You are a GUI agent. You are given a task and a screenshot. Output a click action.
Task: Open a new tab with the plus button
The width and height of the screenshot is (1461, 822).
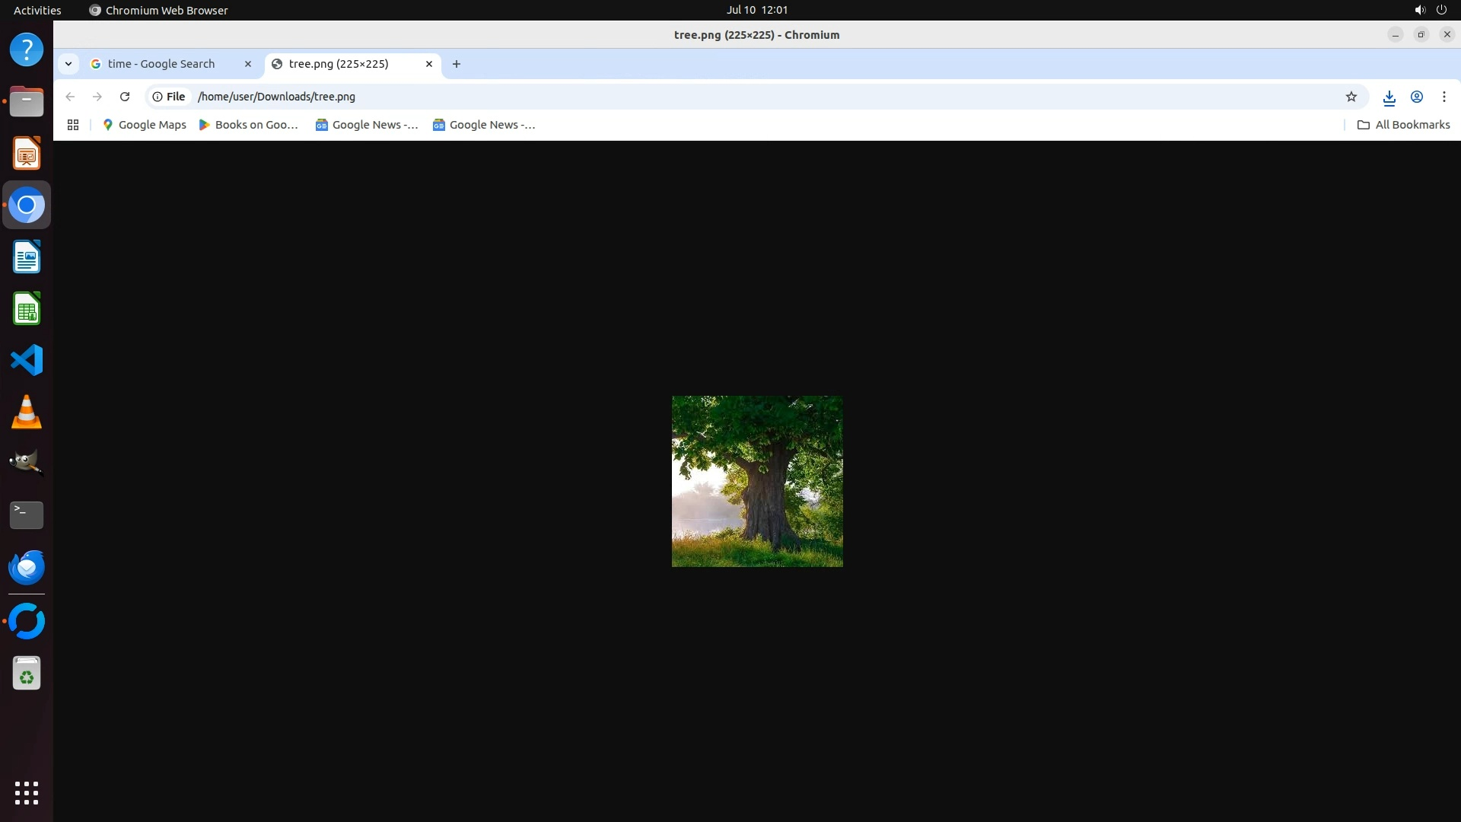click(x=457, y=64)
